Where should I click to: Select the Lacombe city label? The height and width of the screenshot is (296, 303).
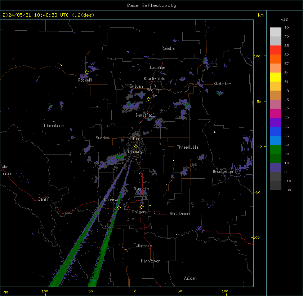click(x=157, y=68)
